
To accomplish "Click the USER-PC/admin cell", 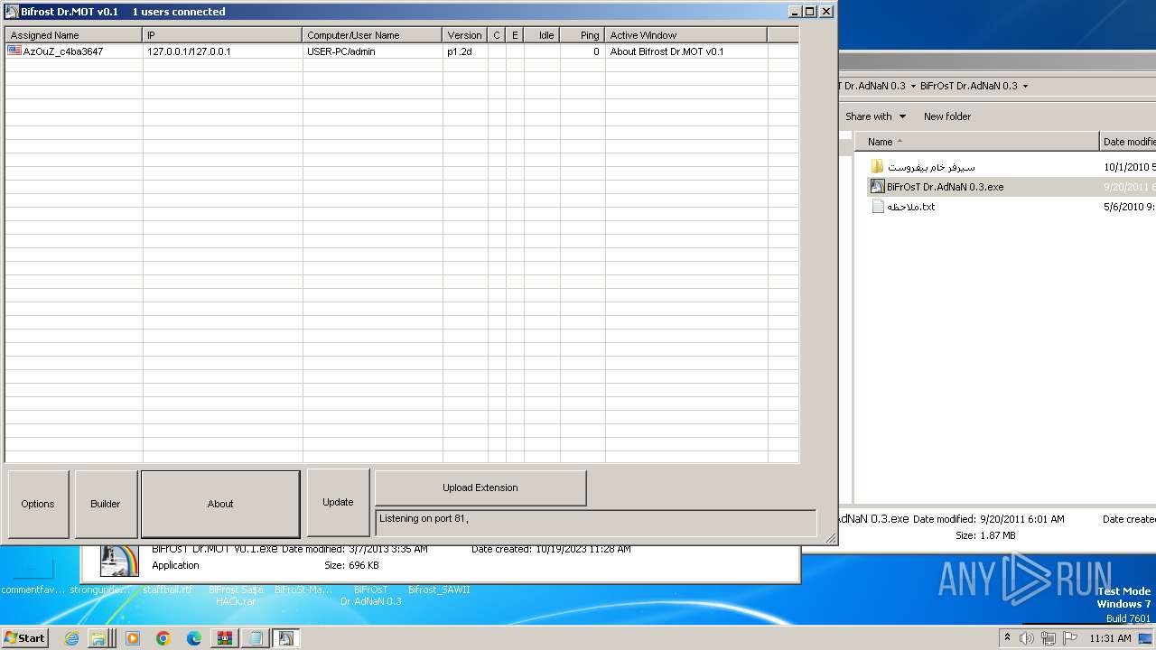I will pyautogui.click(x=341, y=51).
